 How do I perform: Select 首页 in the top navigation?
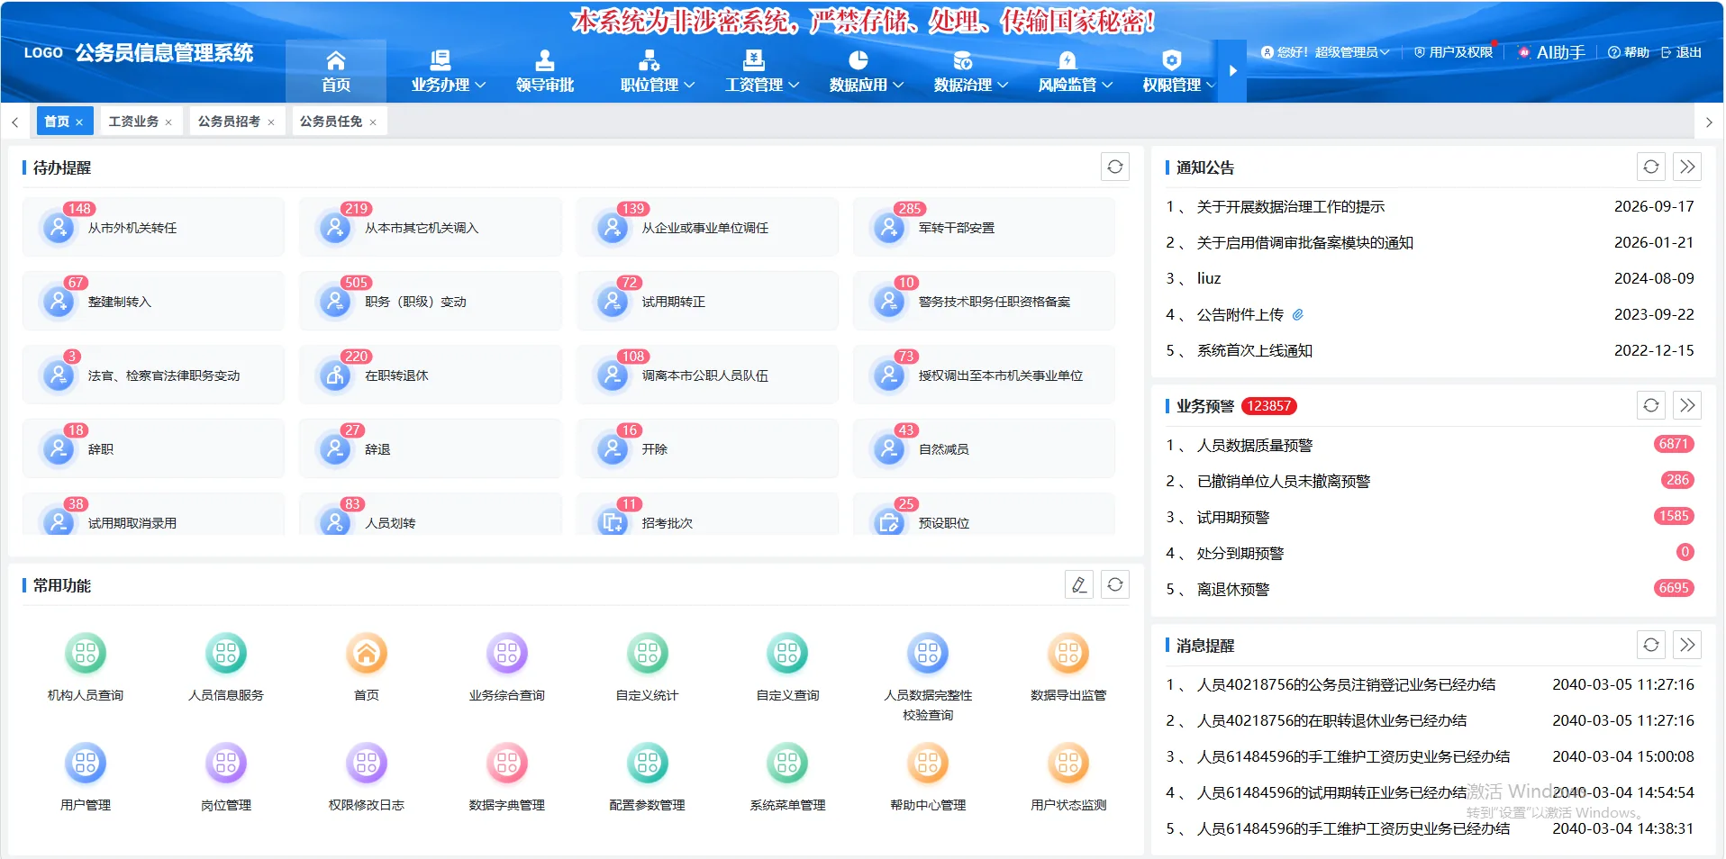pos(336,71)
